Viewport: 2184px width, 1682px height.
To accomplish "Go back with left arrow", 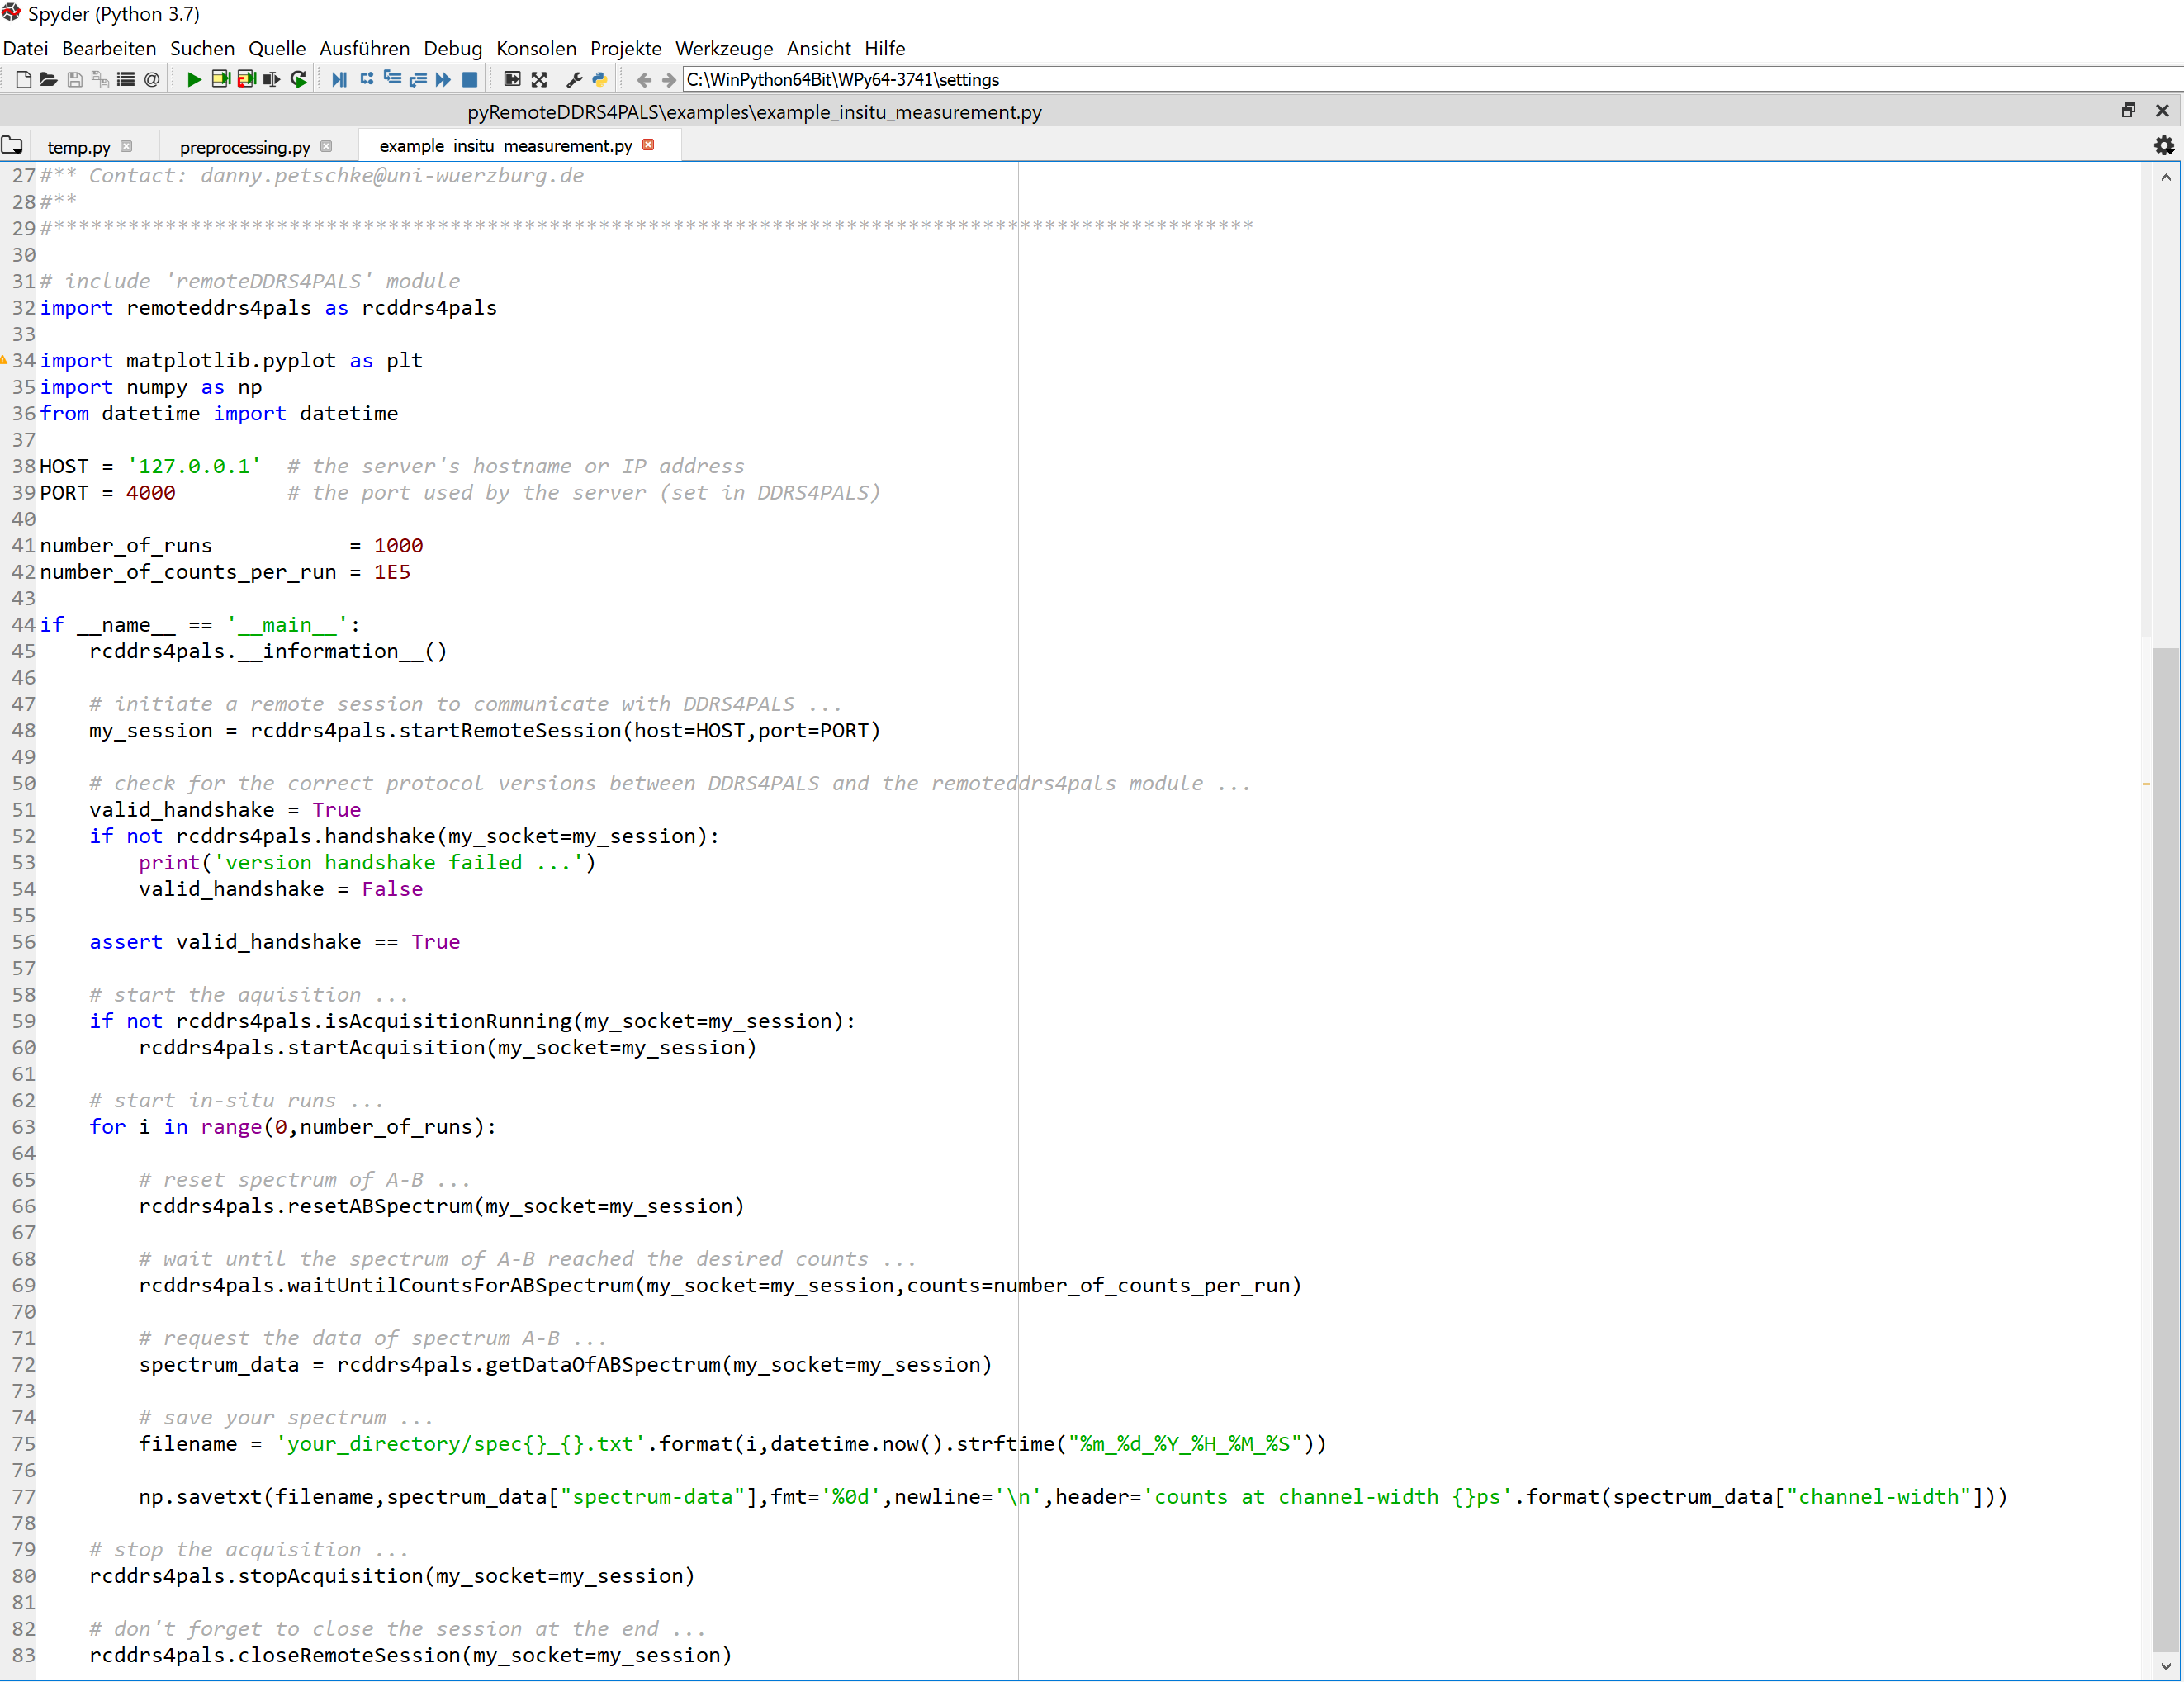I will click(644, 80).
